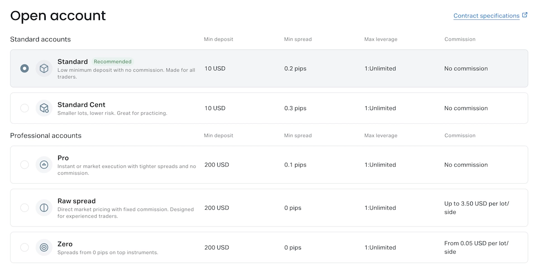Click the Zero account title

[x=65, y=244]
